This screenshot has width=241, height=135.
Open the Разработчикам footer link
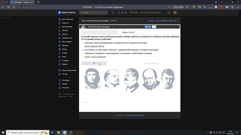click(69, 94)
